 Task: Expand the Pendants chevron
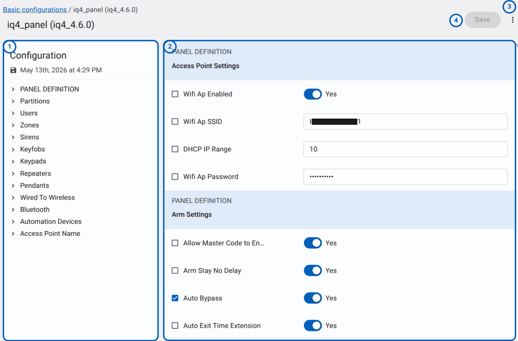tap(13, 186)
